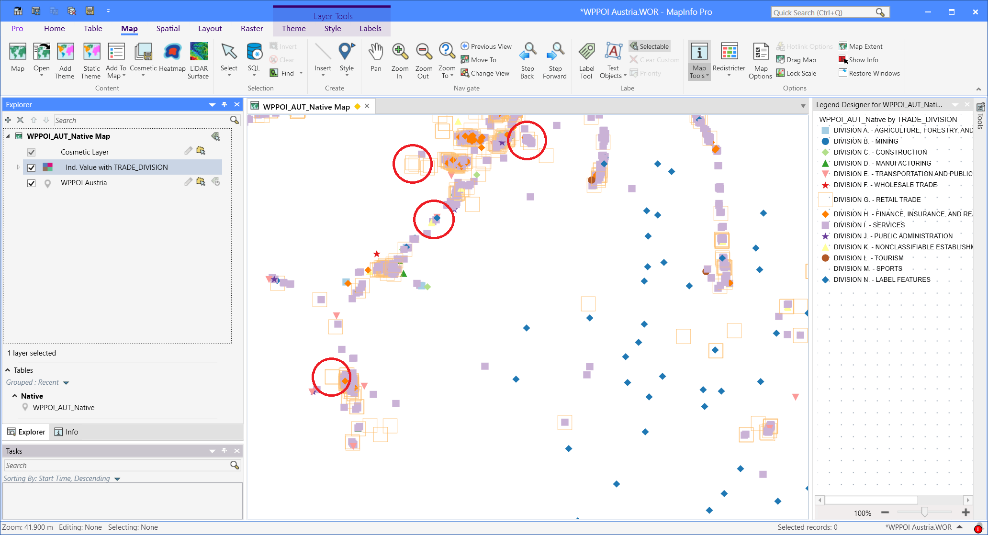
Task: Collapse the Tables section
Action: pyautogui.click(x=8, y=370)
